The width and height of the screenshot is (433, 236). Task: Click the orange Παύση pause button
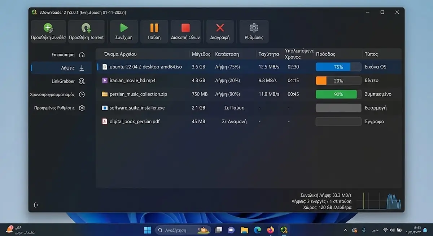tap(154, 31)
